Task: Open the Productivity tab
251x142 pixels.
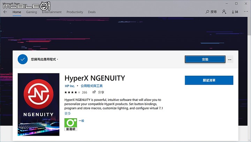Action: click(x=75, y=12)
